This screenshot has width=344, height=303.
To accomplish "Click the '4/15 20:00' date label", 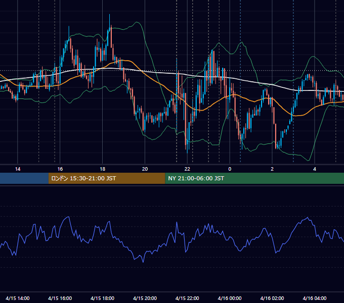I will click(x=145, y=298).
